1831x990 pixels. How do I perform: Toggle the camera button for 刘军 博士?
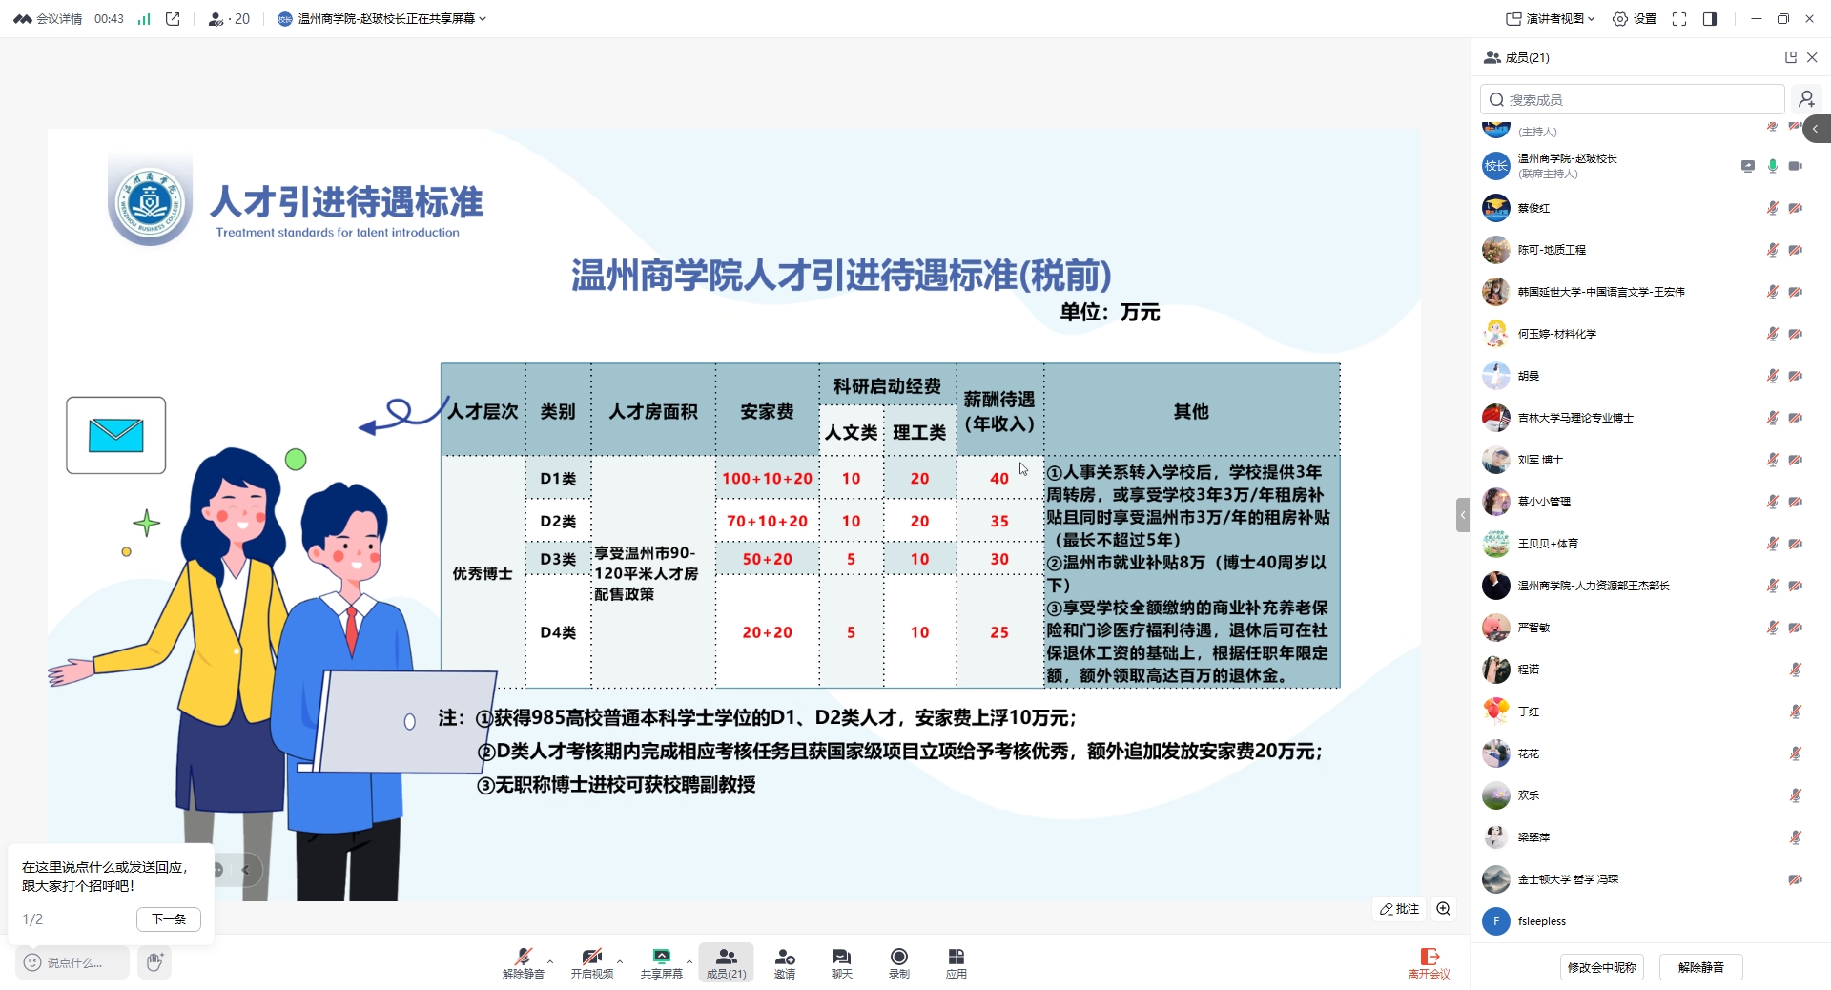1796,460
